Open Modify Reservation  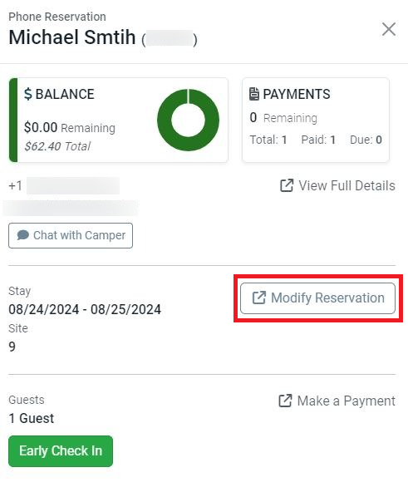[317, 298]
